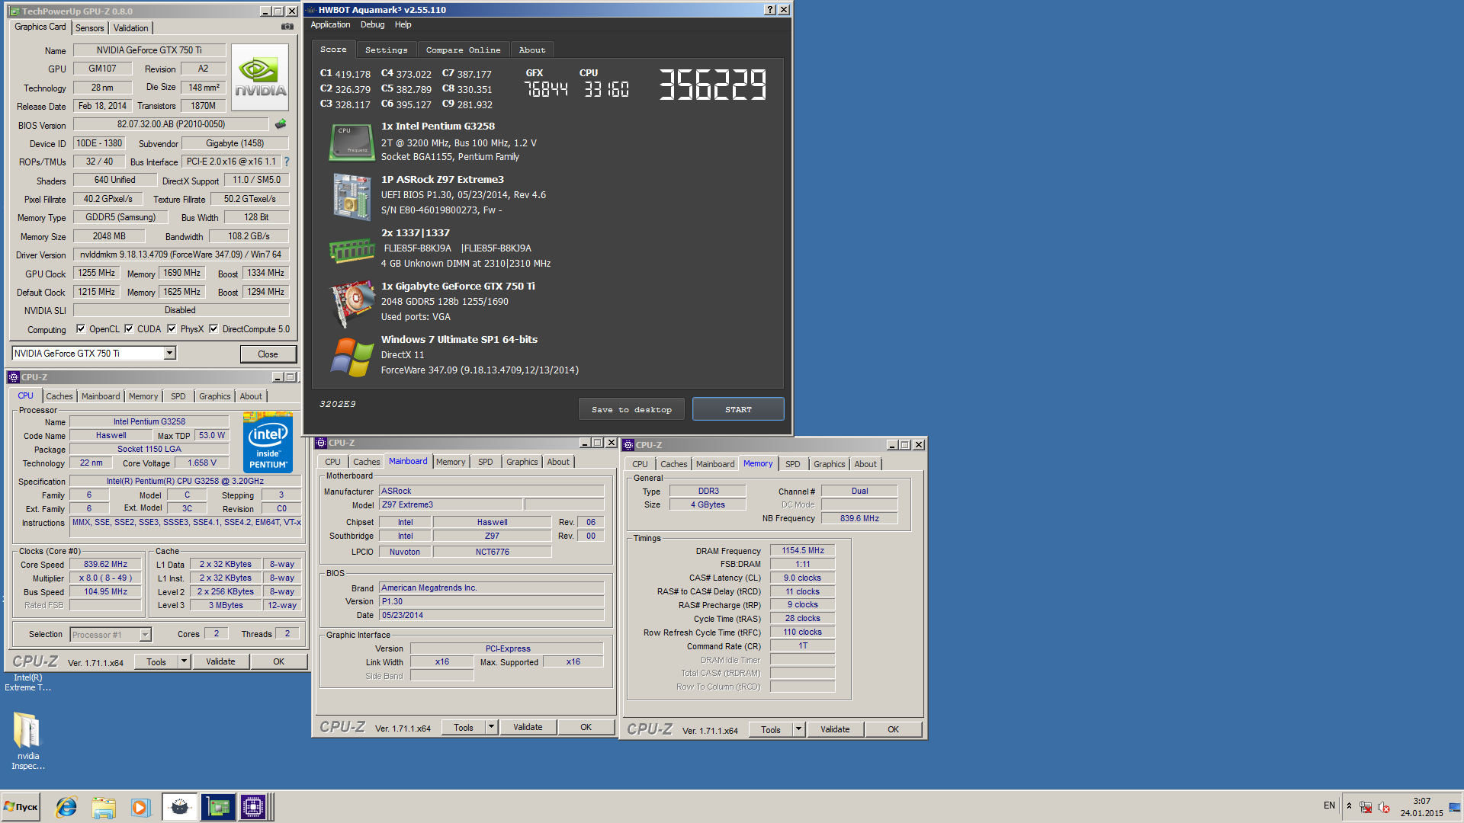Image resolution: width=1464 pixels, height=823 pixels.
Task: Open Help menu in Aquamark
Action: click(403, 24)
